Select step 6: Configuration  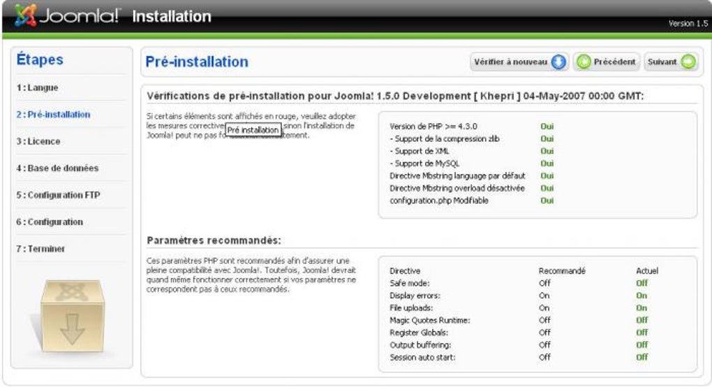[50, 221]
